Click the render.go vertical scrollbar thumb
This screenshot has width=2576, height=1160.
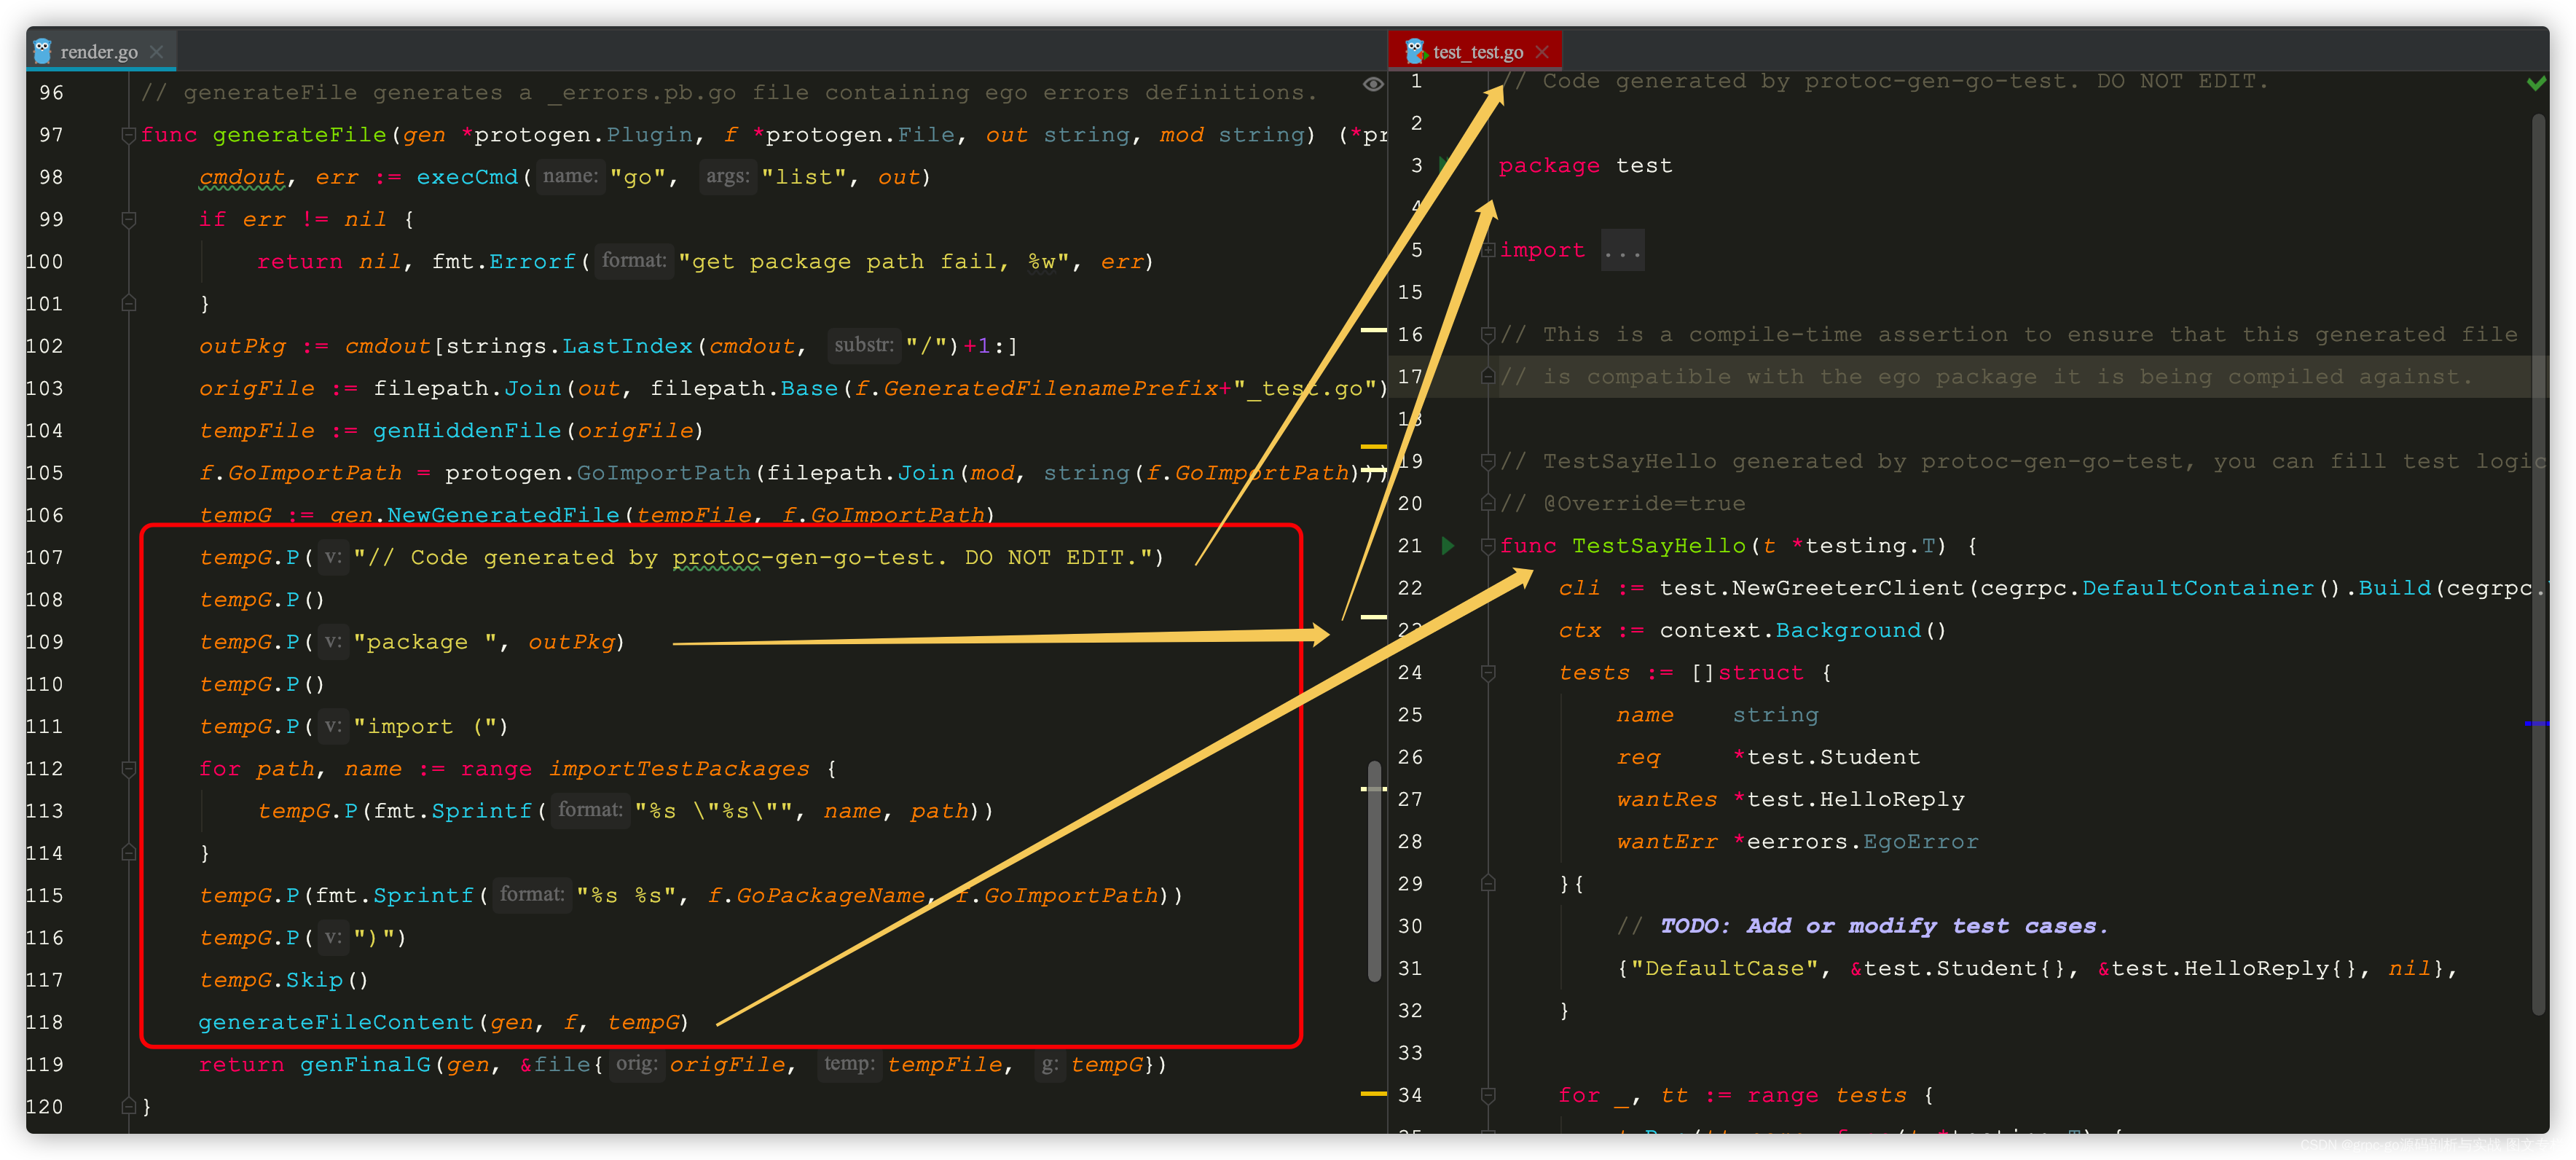(x=1374, y=870)
